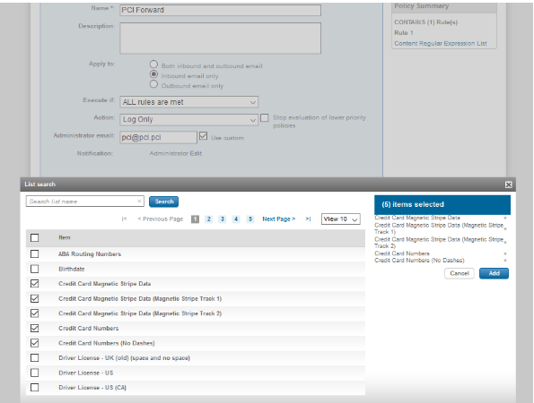
Task: Remove Magnetic Stripe Track 2 from selection
Action: (x=505, y=243)
